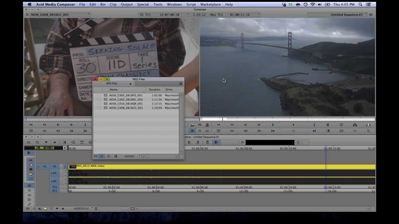Open Mas TC1 tracking information menu

235,15
